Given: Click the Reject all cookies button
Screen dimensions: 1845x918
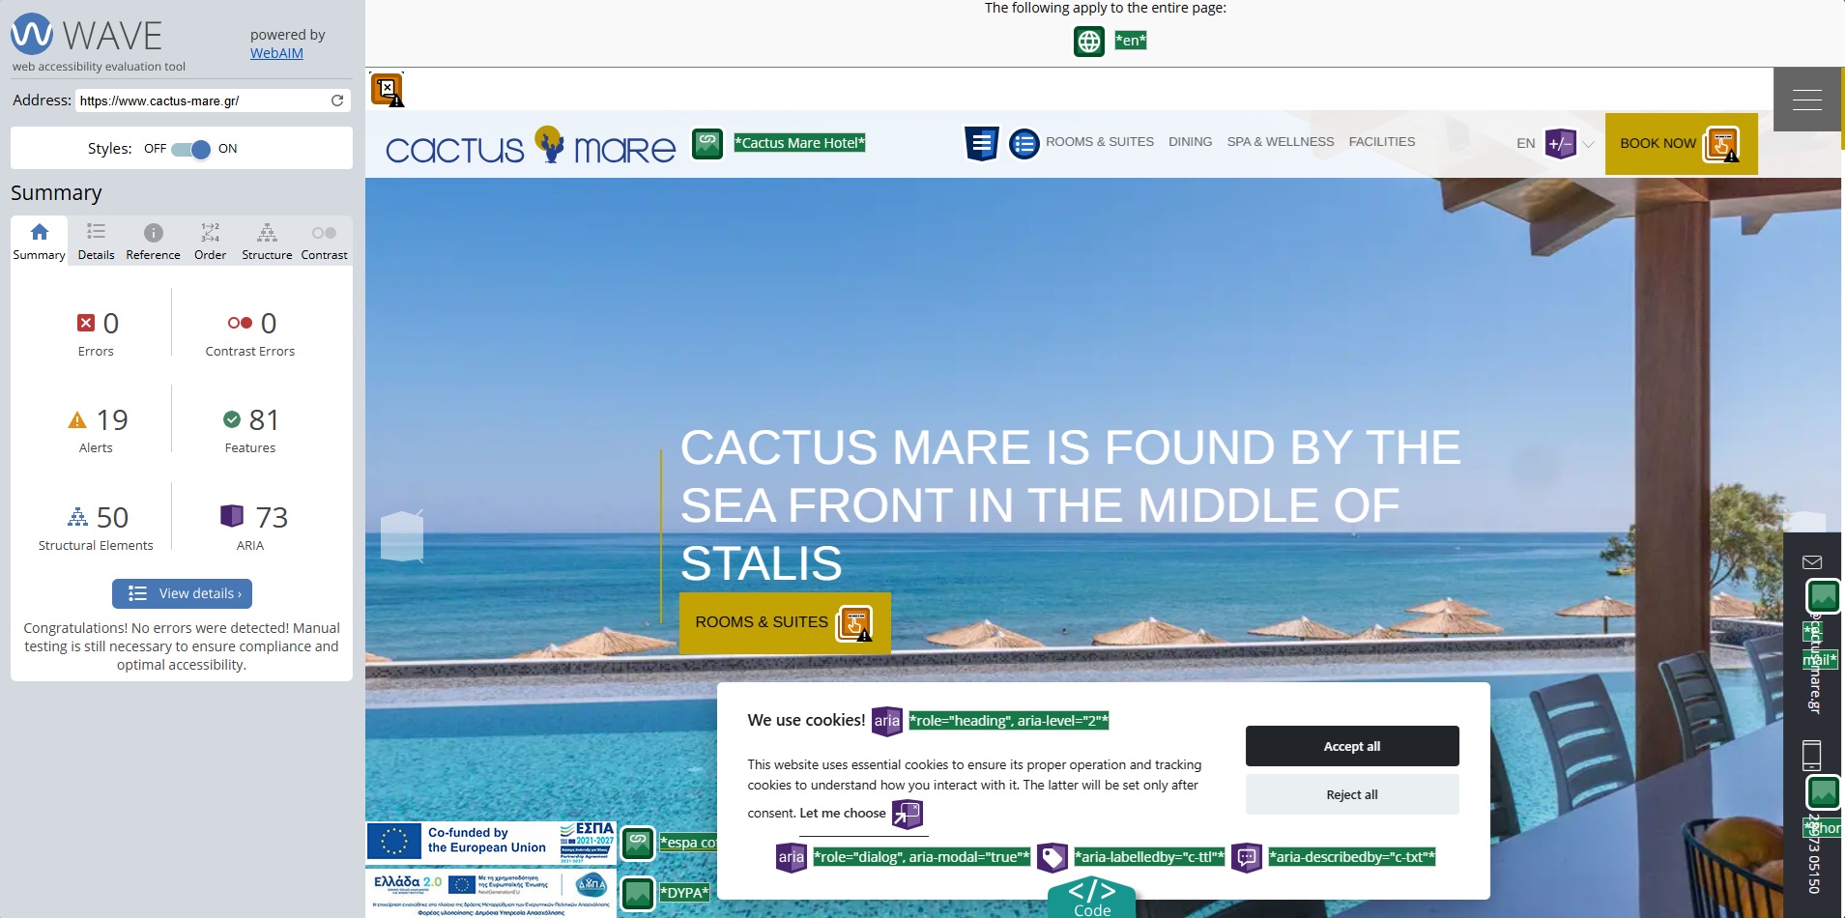Looking at the screenshot, I should click(1352, 794).
